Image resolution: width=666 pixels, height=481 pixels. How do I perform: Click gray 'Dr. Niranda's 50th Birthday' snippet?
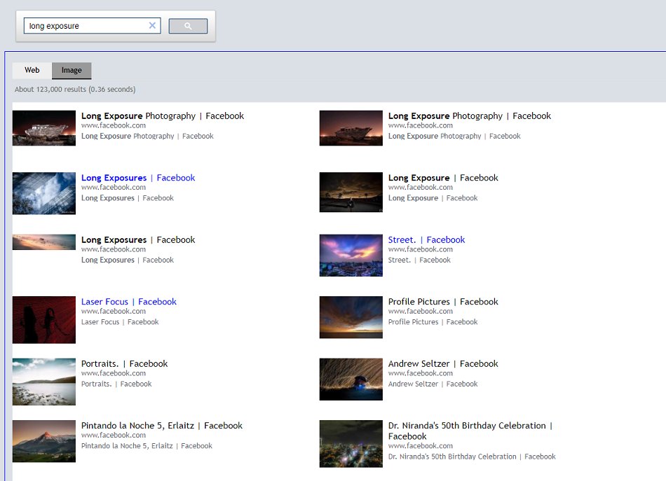(472, 456)
